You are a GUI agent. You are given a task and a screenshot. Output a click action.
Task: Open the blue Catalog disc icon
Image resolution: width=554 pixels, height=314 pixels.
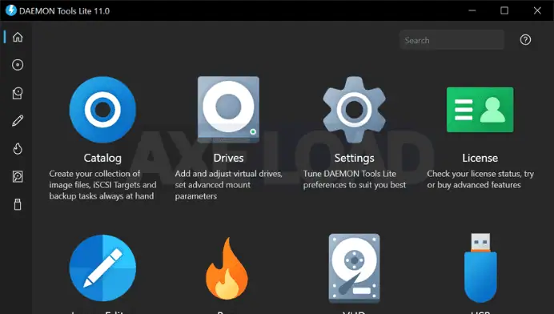[x=102, y=110]
